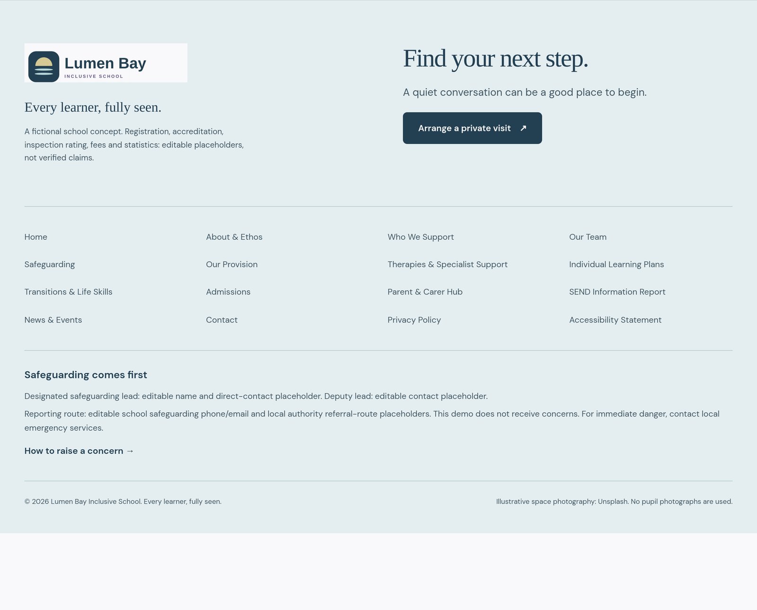Click the arrow icon in Arrange a private visit
The width and height of the screenshot is (757, 610).
(523, 128)
